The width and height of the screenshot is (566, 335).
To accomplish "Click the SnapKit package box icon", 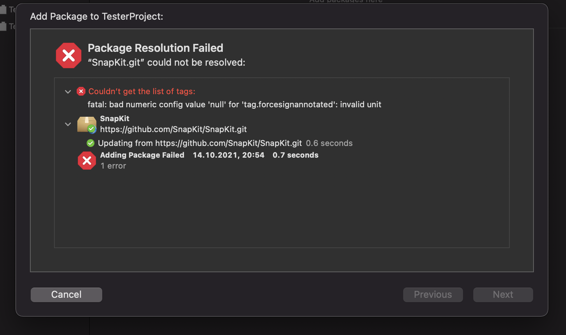I will 87,124.
